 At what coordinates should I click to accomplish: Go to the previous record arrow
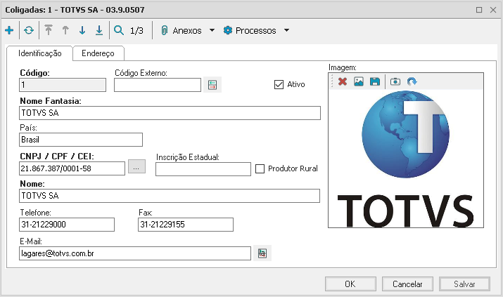[65, 30]
